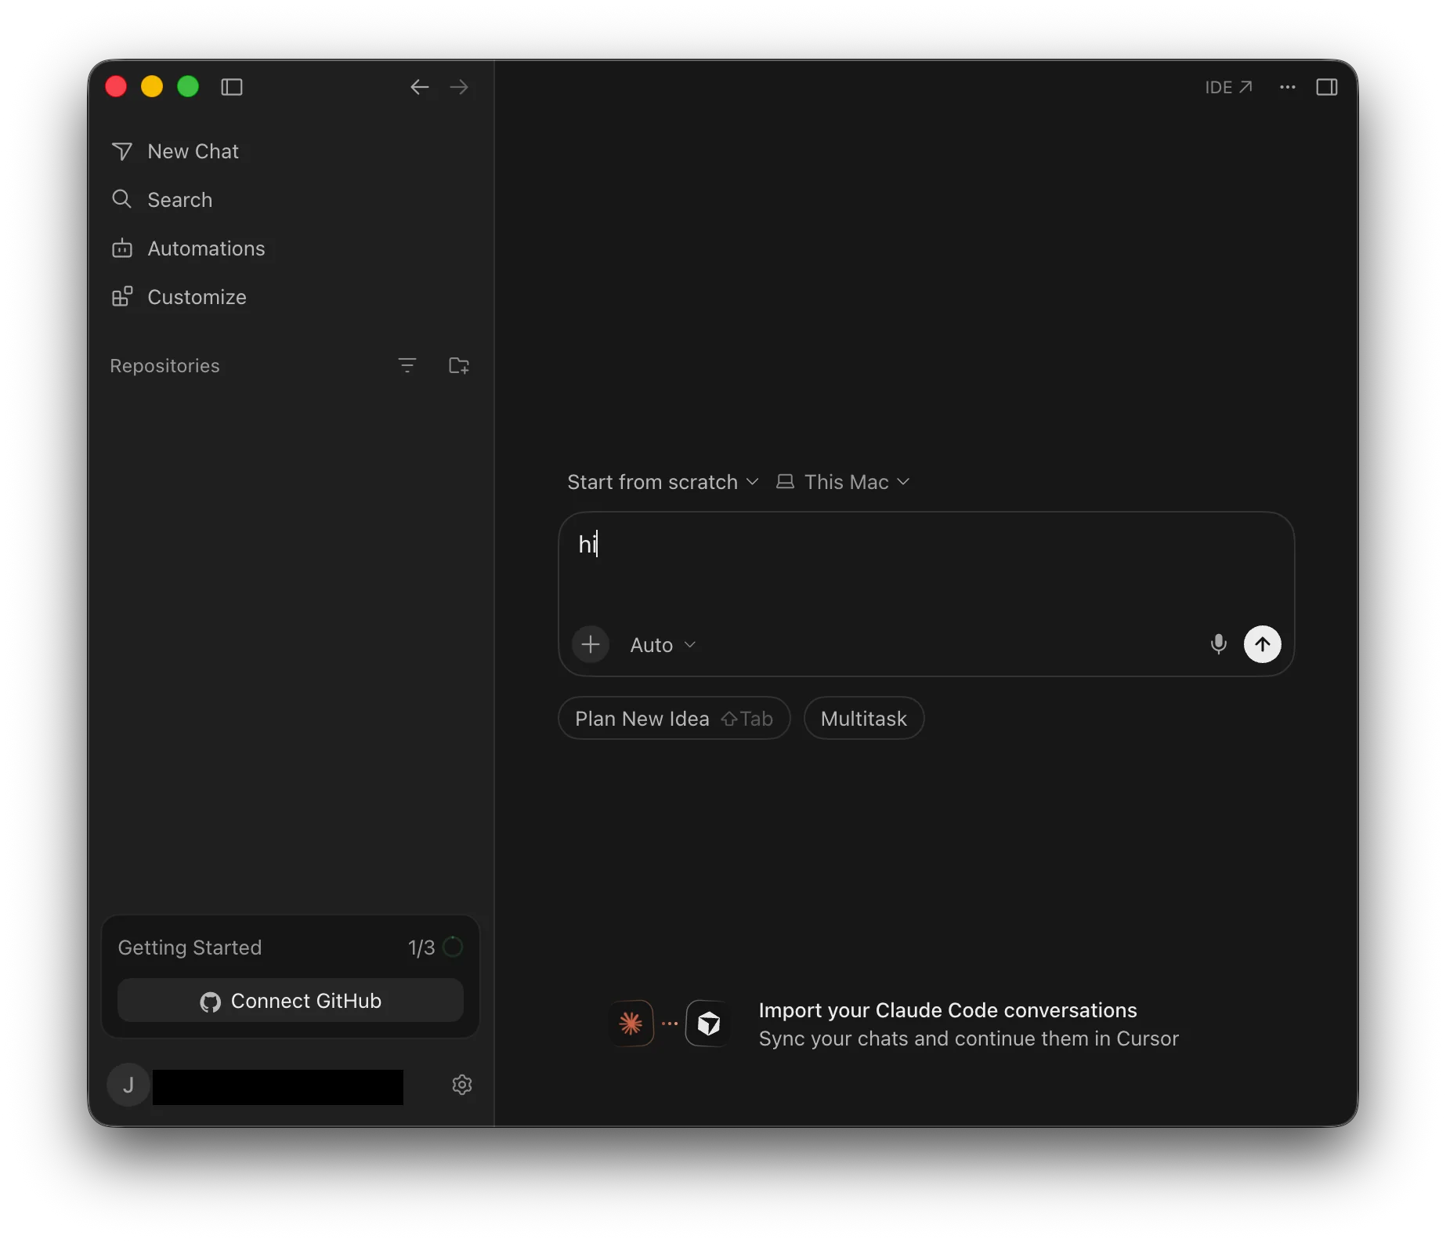Click the Cursor cube logo icon

pos(708,1024)
